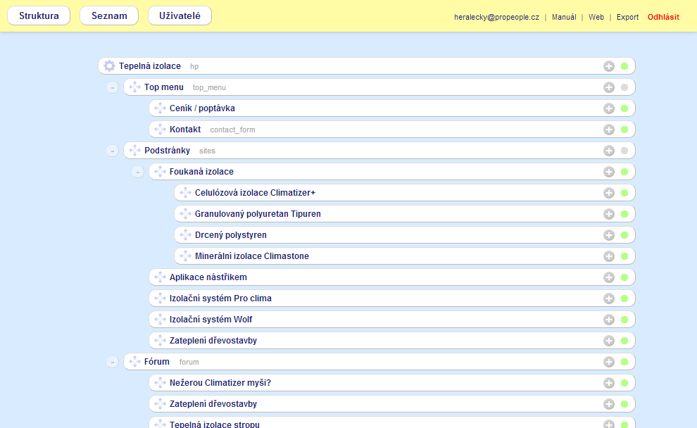The height and width of the screenshot is (428, 697).
Task: Click the gear icon beside Tepelná izolace
Action: click(x=109, y=66)
